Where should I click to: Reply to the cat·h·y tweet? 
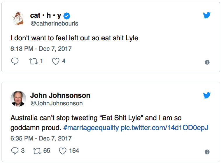click(15, 61)
